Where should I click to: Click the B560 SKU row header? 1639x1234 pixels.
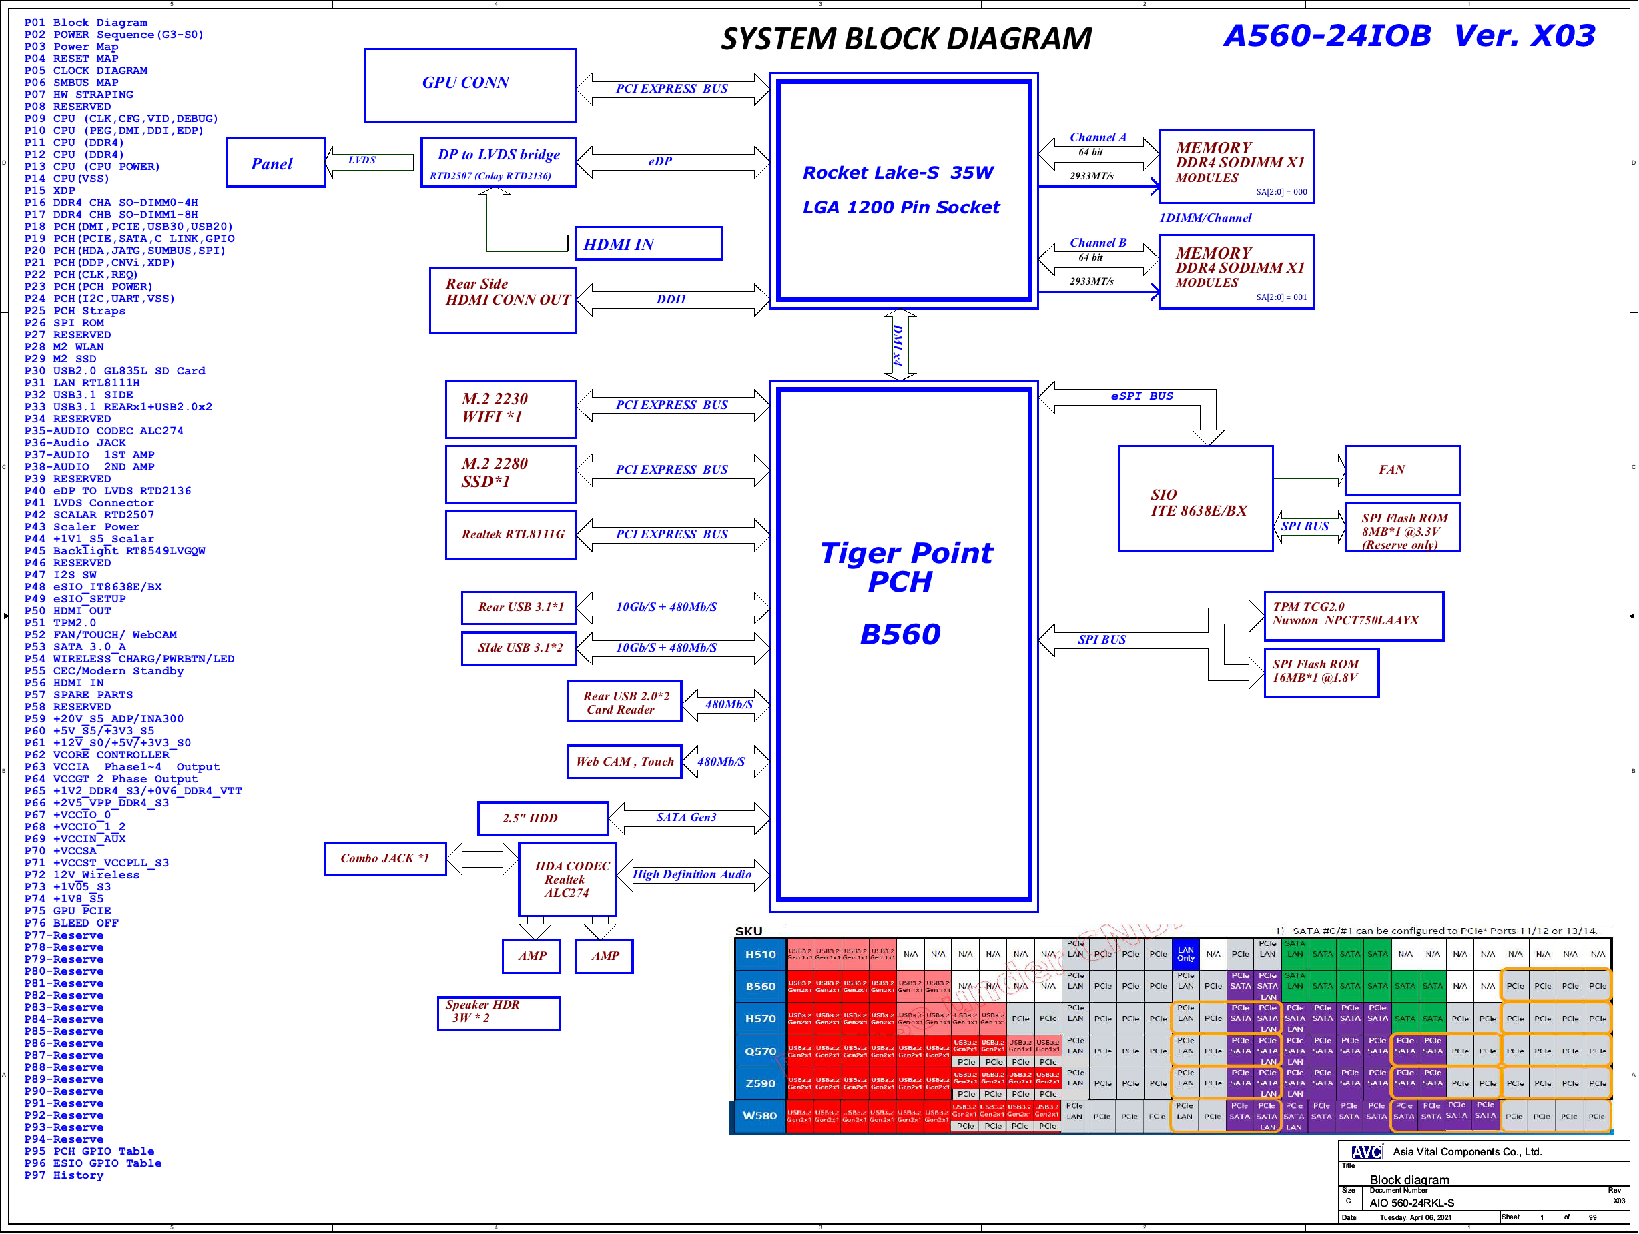click(x=760, y=987)
